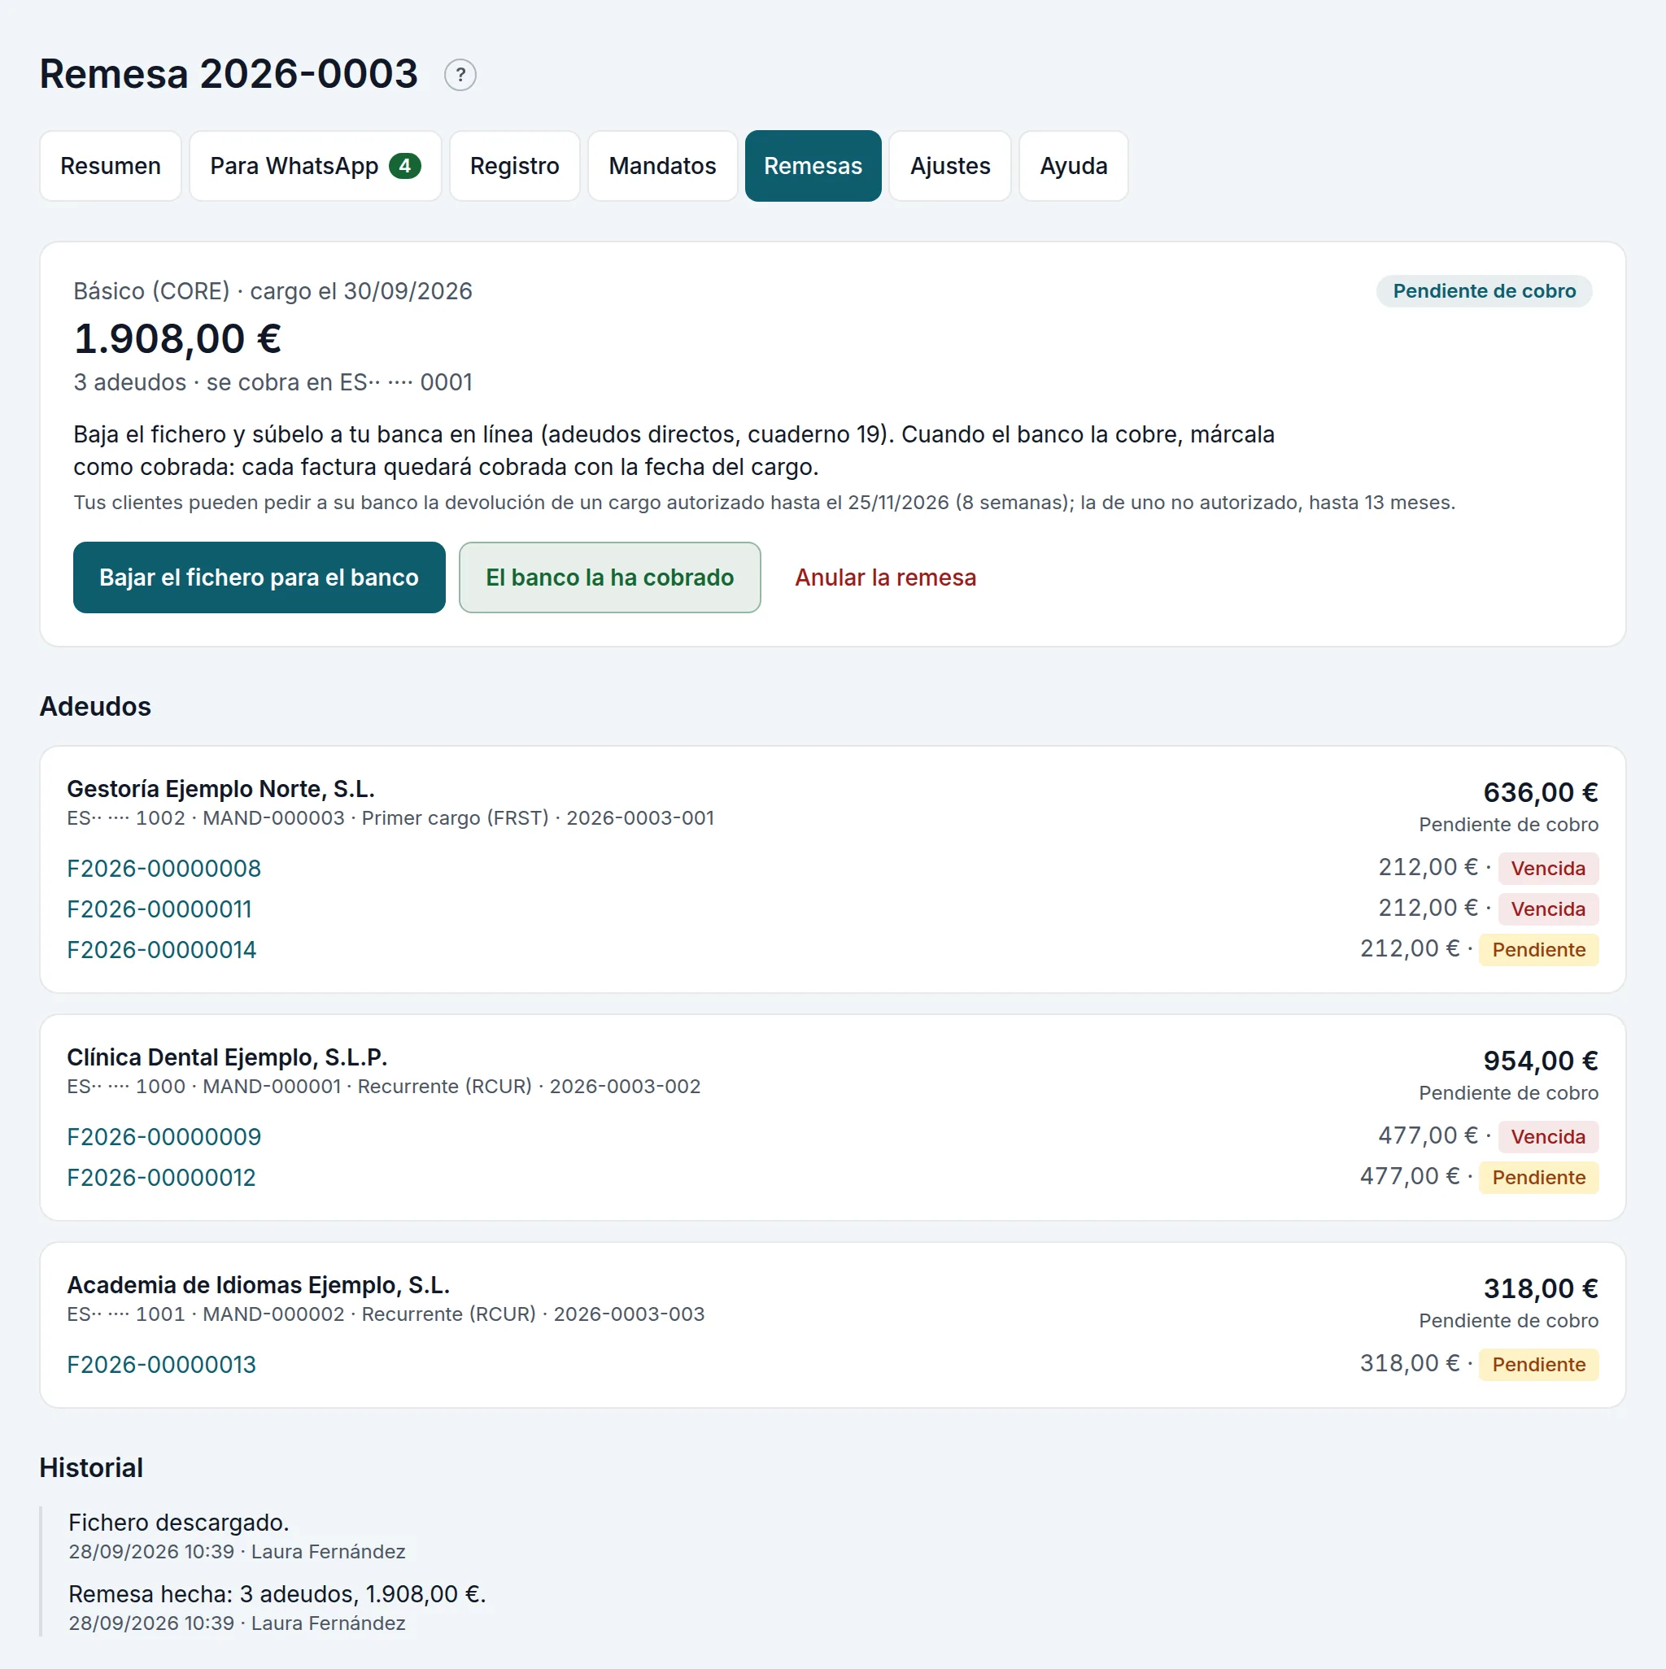Viewport: 1666px width, 1669px height.
Task: Click Pendiente badge for invoice F2026-00000012
Action: [1538, 1178]
